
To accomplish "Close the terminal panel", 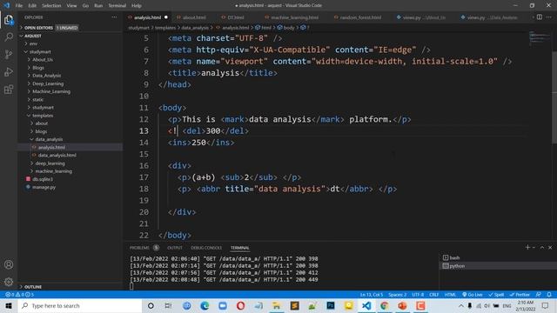I will point(550,247).
